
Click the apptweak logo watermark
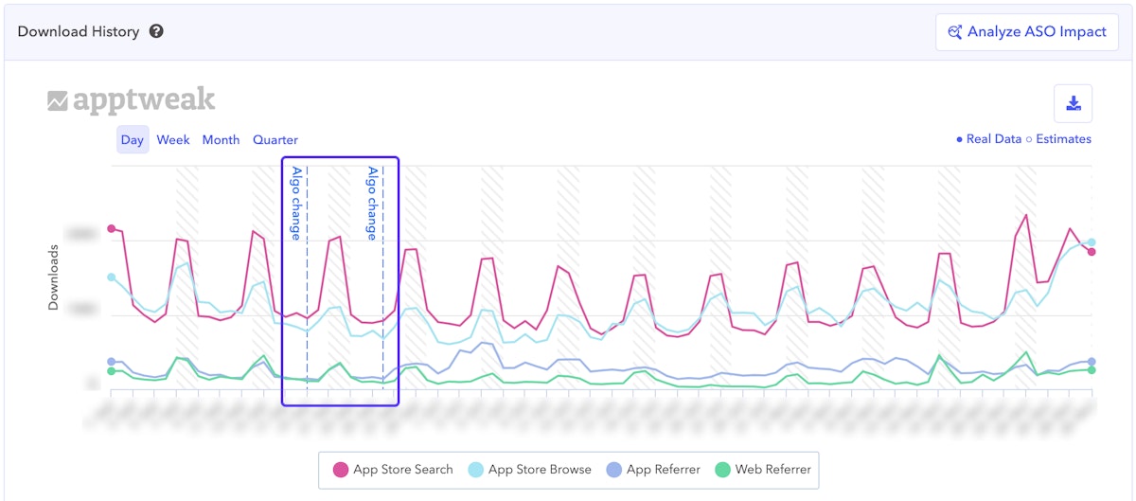132,100
